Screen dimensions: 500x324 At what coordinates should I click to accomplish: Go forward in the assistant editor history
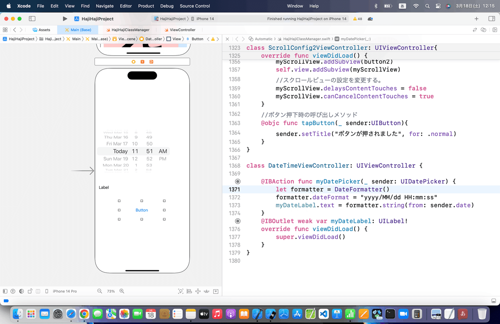tap(244, 39)
